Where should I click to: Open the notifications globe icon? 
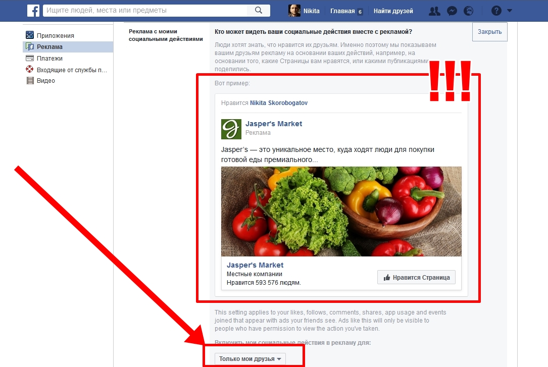468,11
